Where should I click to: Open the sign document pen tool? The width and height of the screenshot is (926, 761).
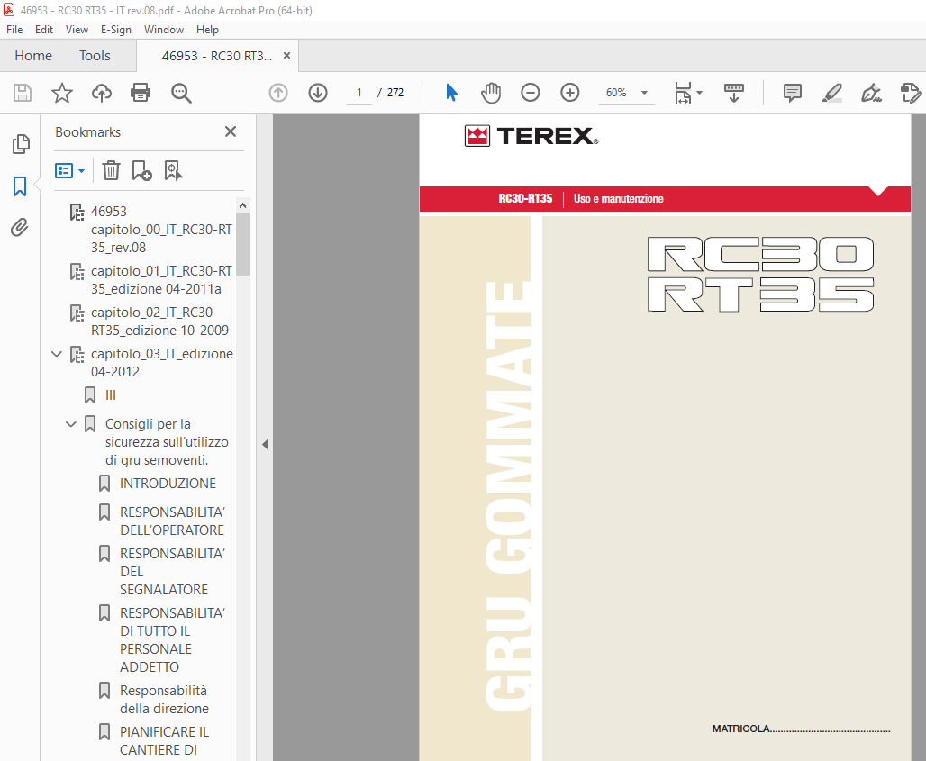tap(871, 93)
